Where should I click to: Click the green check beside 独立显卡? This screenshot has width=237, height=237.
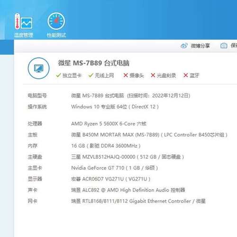(x=58, y=75)
